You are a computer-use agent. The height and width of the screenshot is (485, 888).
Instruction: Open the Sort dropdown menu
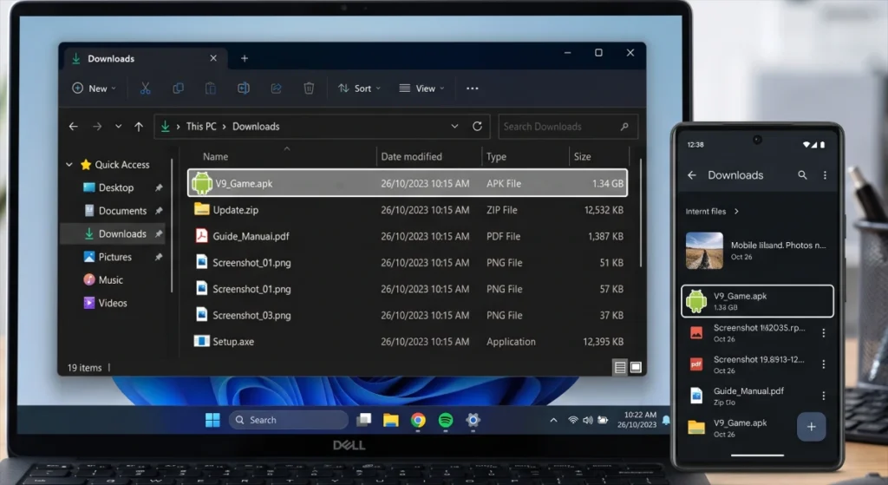click(359, 88)
